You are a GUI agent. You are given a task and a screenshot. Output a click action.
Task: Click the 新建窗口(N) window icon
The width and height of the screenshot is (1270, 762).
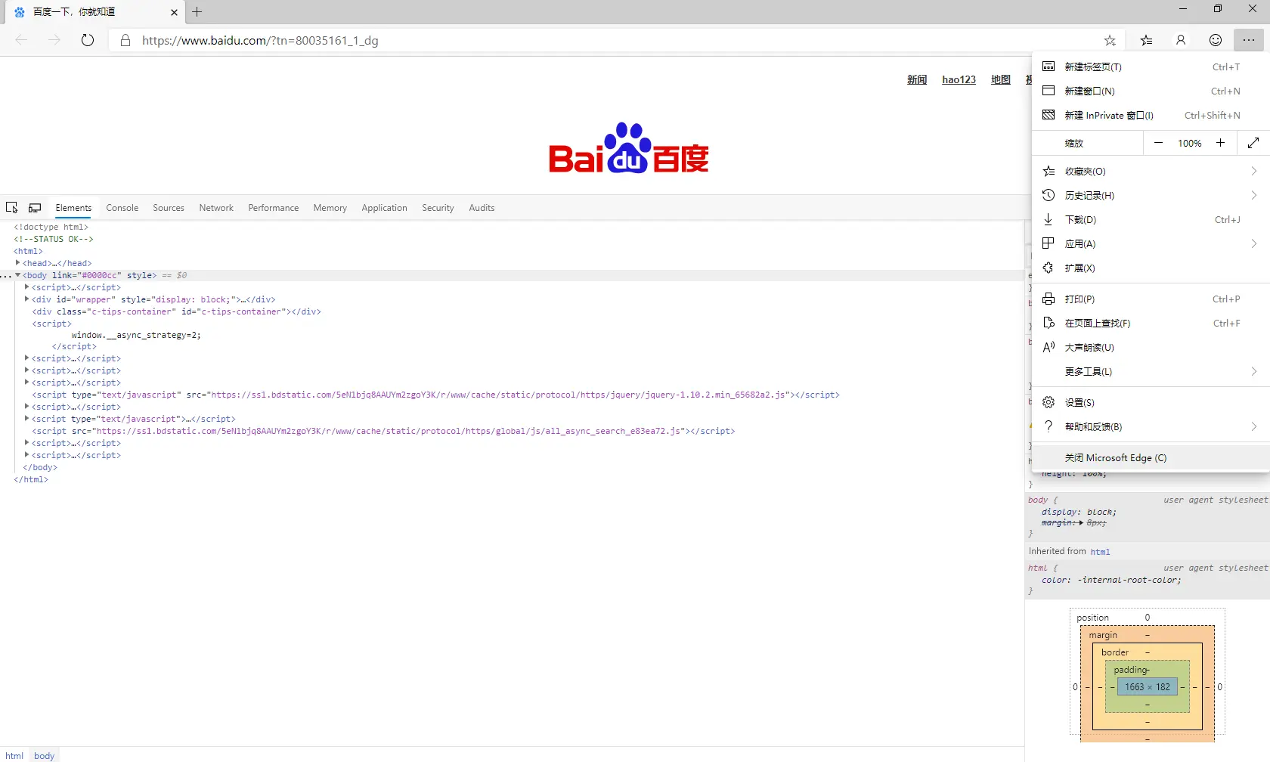pyautogui.click(x=1049, y=91)
